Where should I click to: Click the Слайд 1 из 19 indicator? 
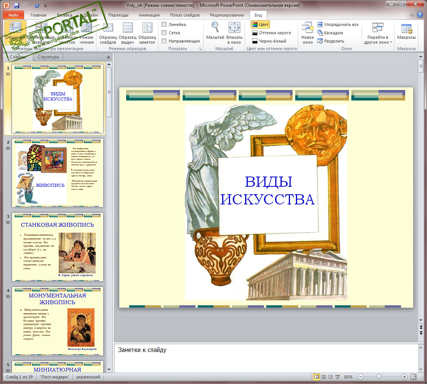(19, 377)
